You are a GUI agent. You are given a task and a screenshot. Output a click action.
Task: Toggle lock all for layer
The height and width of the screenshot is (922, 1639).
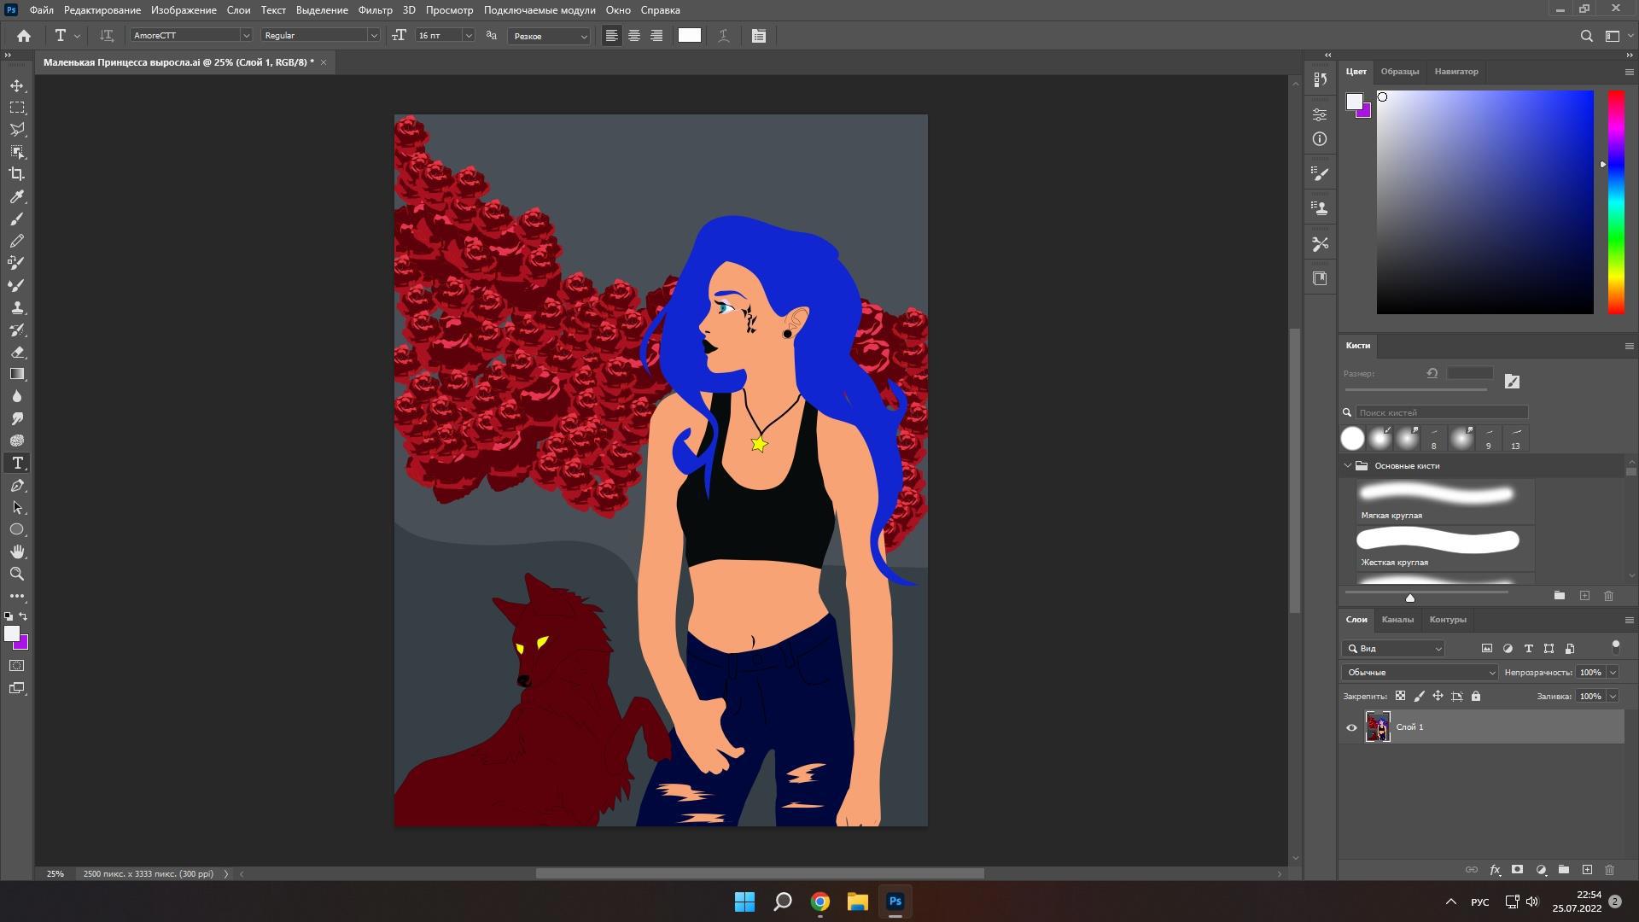point(1476,696)
